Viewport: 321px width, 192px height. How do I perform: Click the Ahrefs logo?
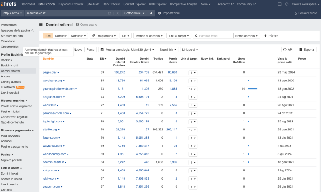(8, 4)
